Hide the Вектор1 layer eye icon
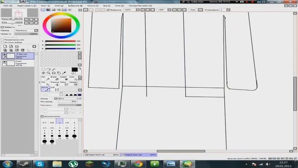The width and height of the screenshot is (298, 168). 4,55
